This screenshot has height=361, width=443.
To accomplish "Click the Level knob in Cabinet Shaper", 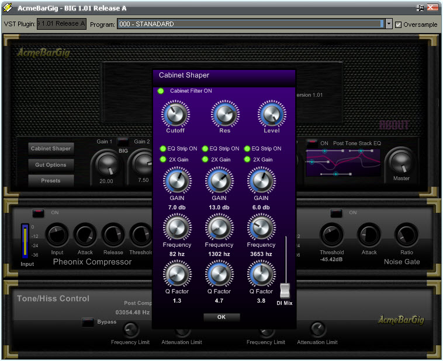I will tap(272, 114).
